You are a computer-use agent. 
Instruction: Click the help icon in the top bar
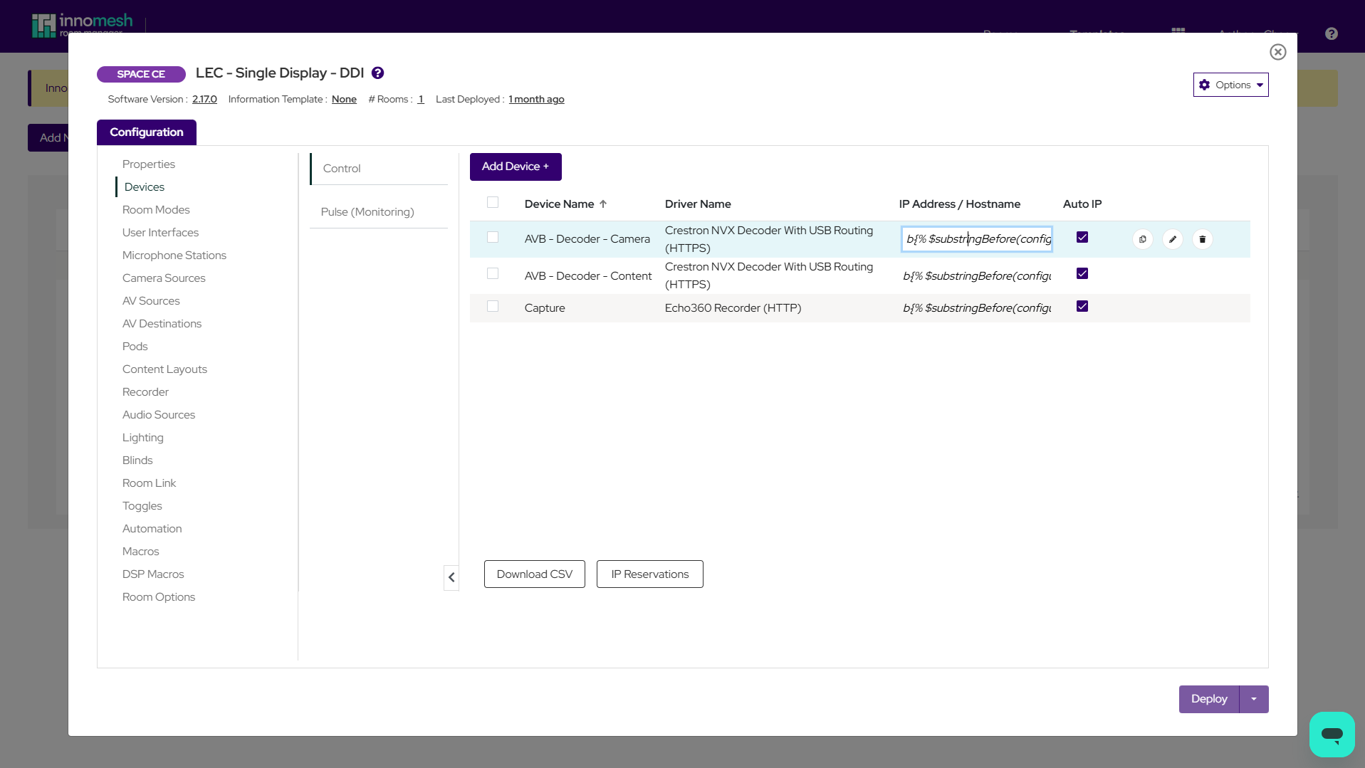pyautogui.click(x=1331, y=33)
